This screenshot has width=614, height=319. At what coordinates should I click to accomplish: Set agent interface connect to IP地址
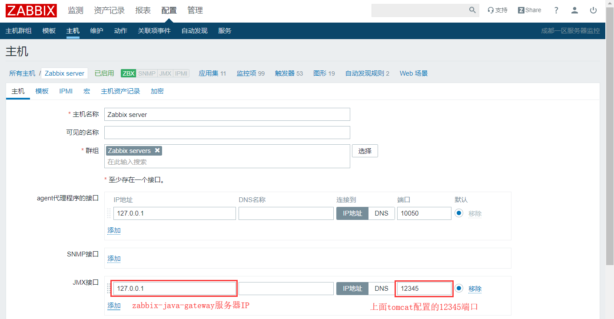[x=352, y=213]
